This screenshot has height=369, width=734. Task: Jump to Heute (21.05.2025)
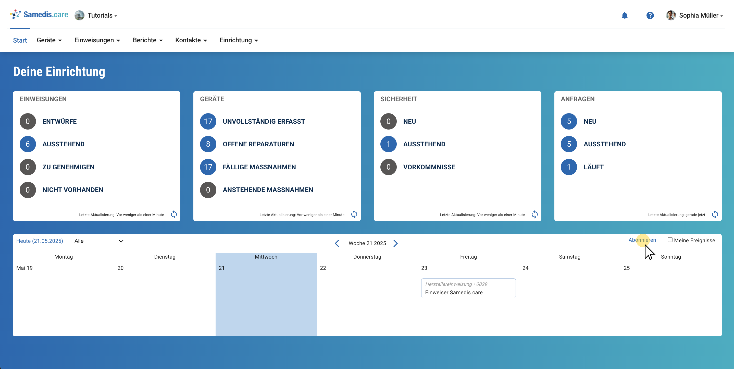[40, 241]
